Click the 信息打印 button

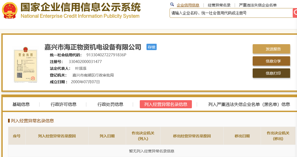tap(271, 73)
